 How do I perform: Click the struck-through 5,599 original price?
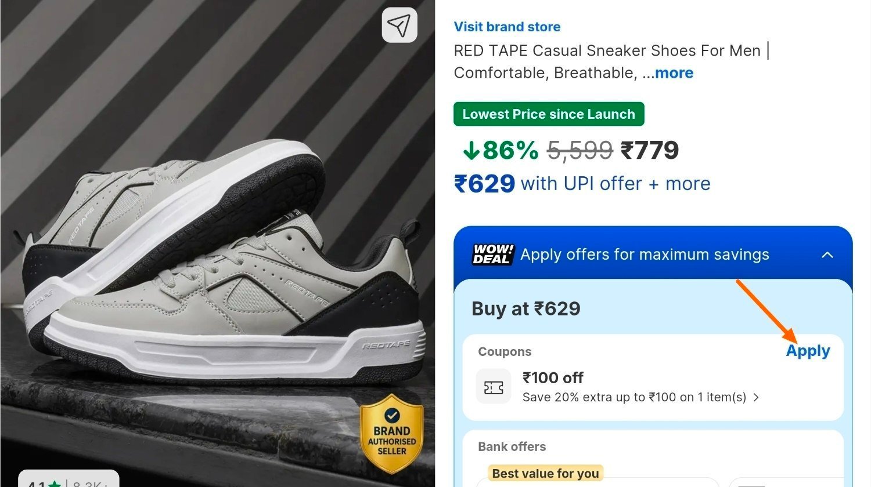[580, 151]
